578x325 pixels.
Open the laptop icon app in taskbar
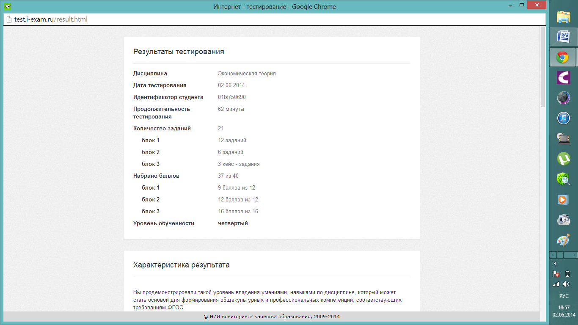pos(563,138)
